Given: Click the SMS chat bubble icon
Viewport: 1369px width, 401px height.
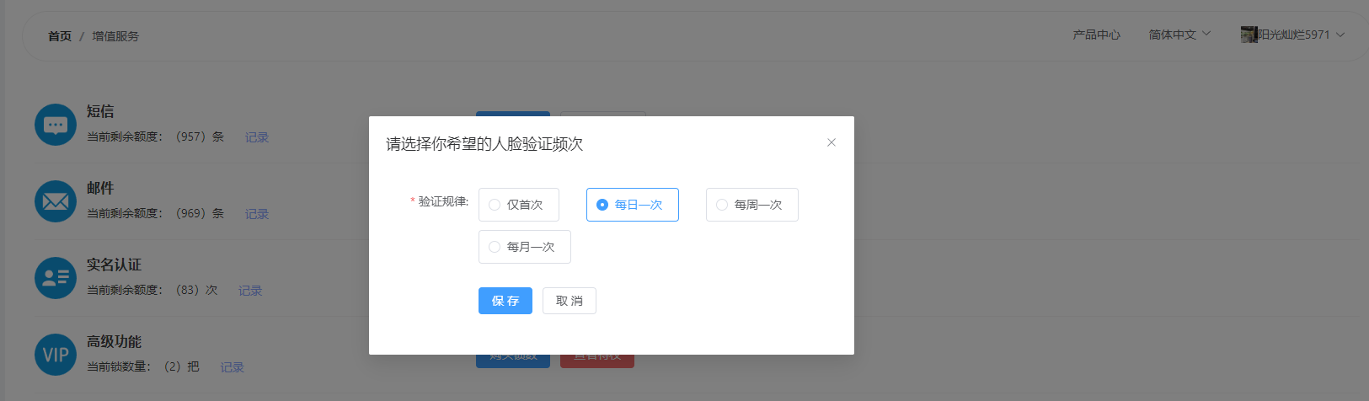Looking at the screenshot, I should tap(56, 125).
